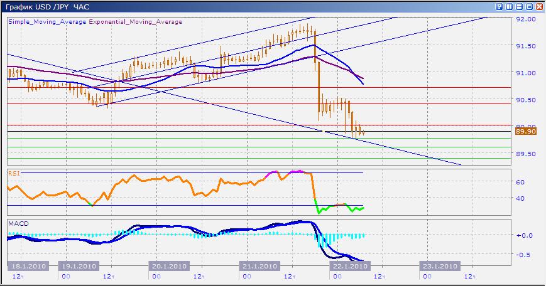Click the horizontal tile window icon
Screen dimensions: 546x286
tap(519, 7)
